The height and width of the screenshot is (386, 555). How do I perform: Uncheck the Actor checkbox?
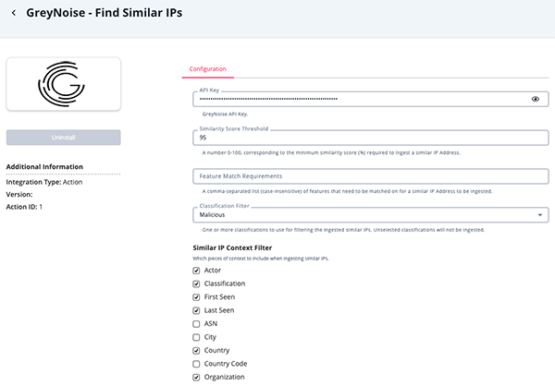point(196,271)
